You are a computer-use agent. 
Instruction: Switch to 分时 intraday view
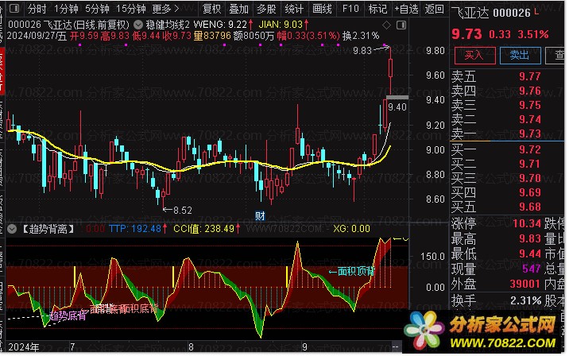pyautogui.click(x=37, y=9)
